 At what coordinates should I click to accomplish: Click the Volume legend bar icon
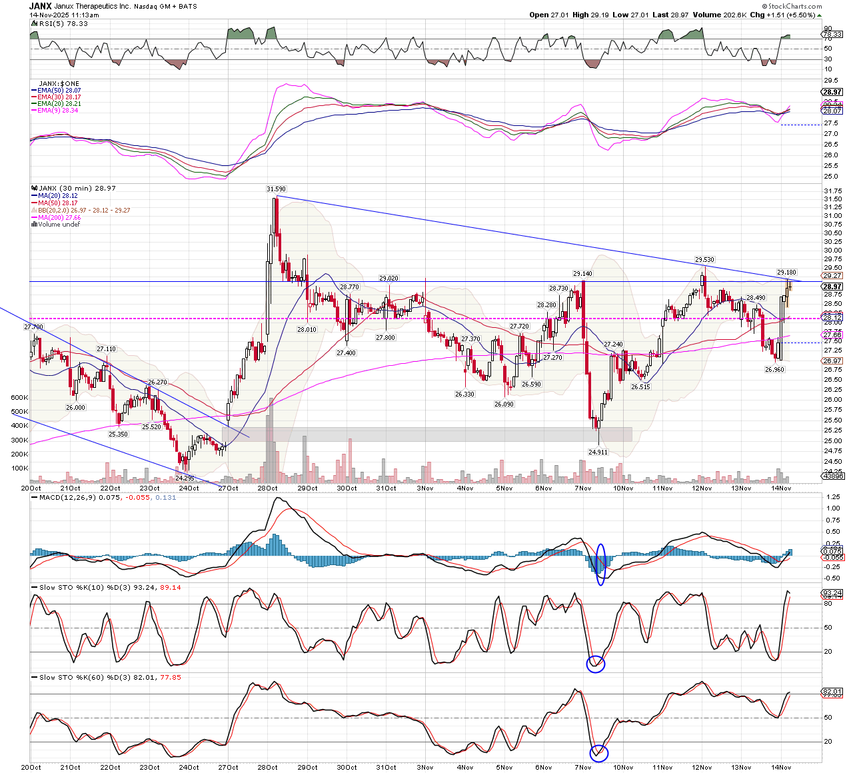(x=33, y=225)
